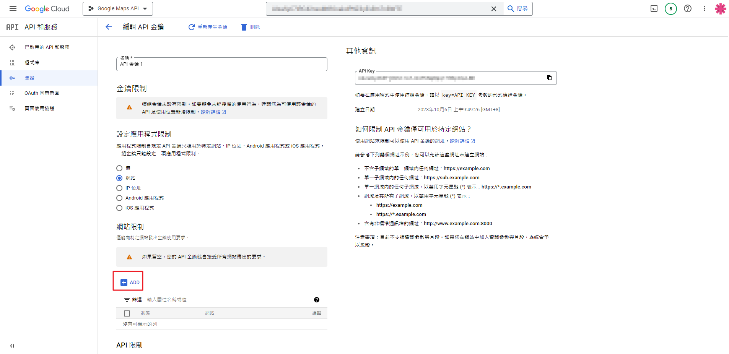Click the ADD website restriction button
The width and height of the screenshot is (729, 354).
[x=130, y=283]
